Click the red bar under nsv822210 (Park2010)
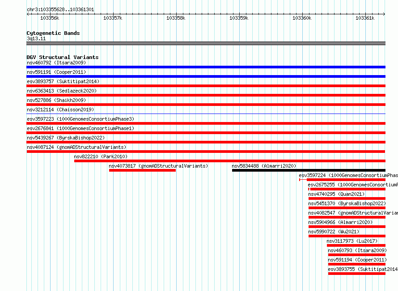 pos(230,161)
